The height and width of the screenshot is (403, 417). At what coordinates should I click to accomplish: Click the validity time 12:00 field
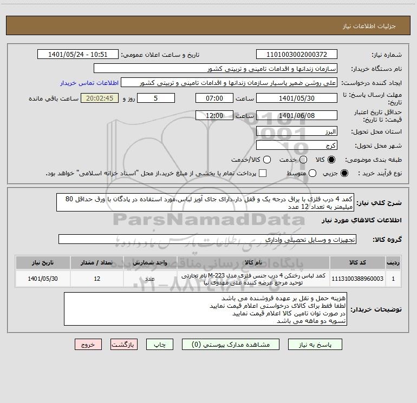coord(214,115)
